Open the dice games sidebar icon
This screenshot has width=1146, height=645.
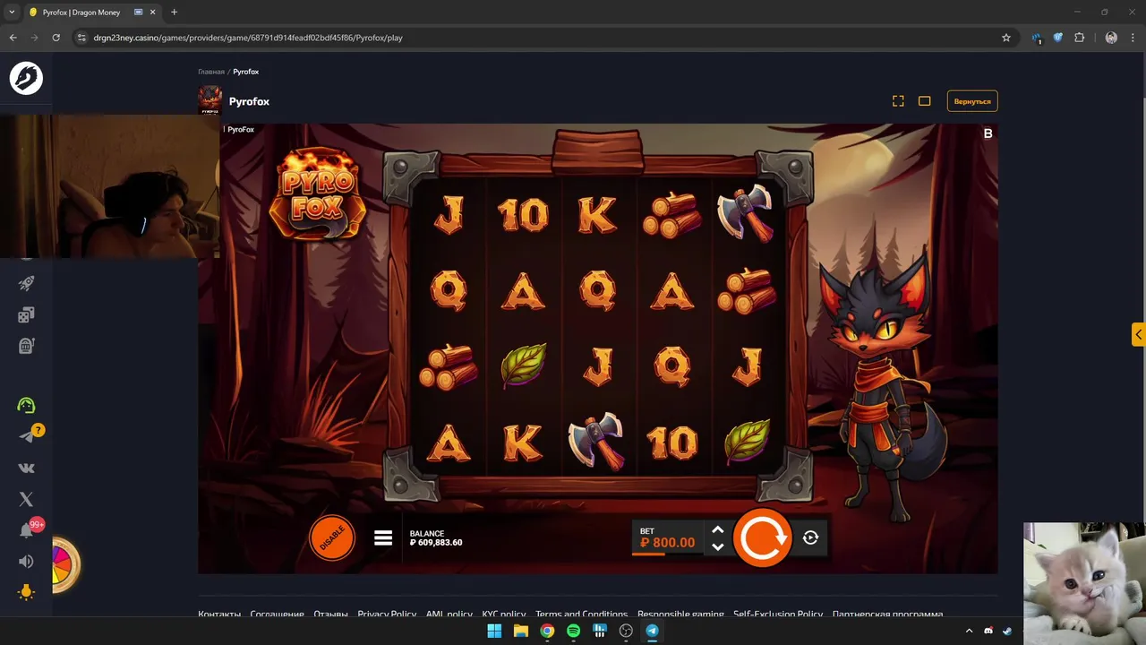26,314
